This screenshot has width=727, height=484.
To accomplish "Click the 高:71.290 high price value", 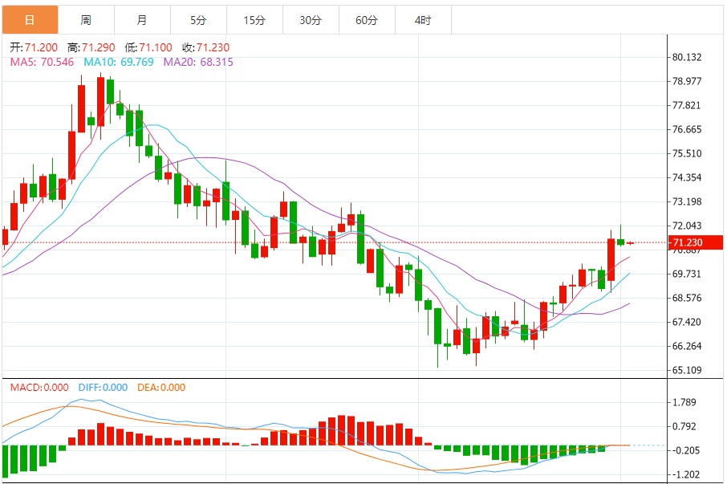I will click(91, 47).
